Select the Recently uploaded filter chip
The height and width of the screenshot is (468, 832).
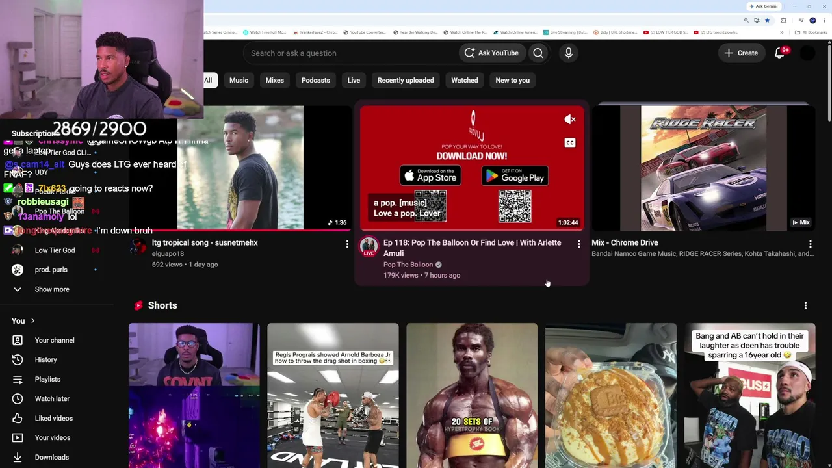[406, 81]
